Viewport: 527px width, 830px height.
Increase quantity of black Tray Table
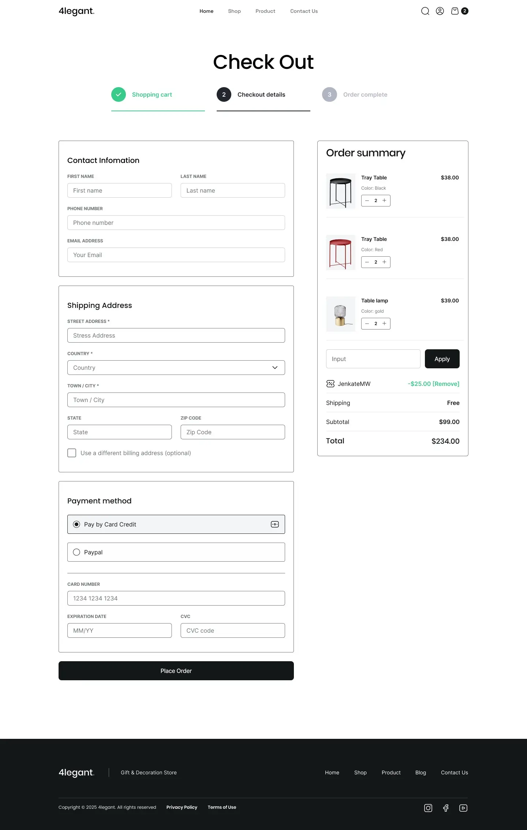pyautogui.click(x=384, y=201)
